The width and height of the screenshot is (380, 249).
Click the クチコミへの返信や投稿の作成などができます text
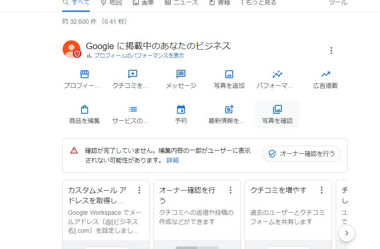(x=196, y=217)
